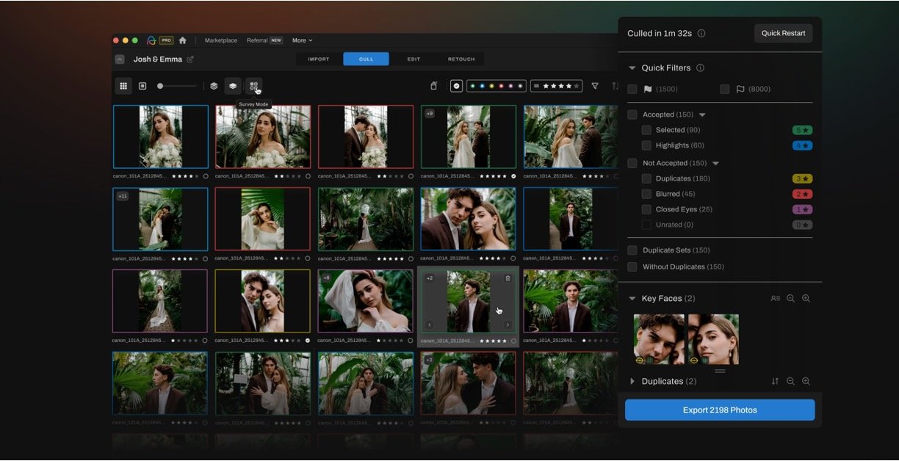Click the sort icon in Duplicates section
Screen dimensions: 899x461
click(x=775, y=382)
